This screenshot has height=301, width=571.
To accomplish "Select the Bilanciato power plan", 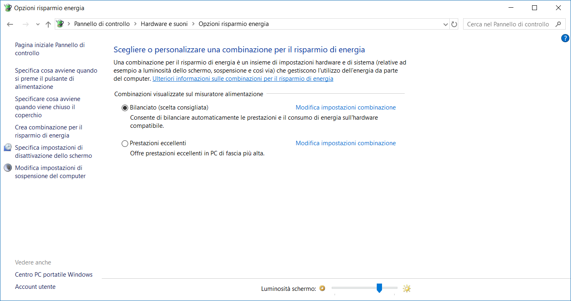I will pyautogui.click(x=125, y=107).
